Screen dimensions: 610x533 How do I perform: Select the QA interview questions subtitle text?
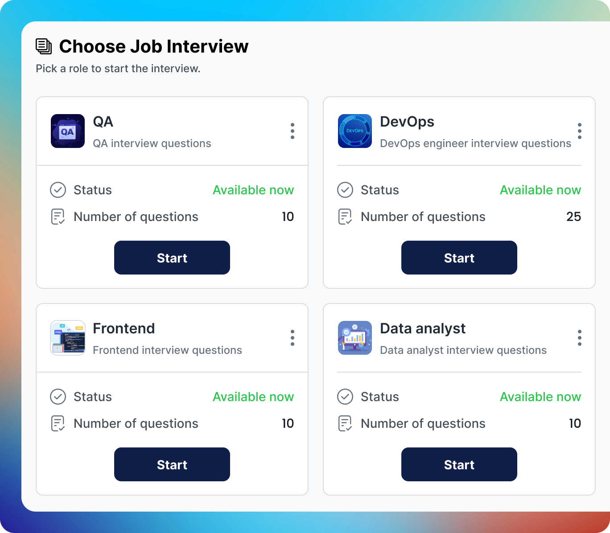[152, 143]
